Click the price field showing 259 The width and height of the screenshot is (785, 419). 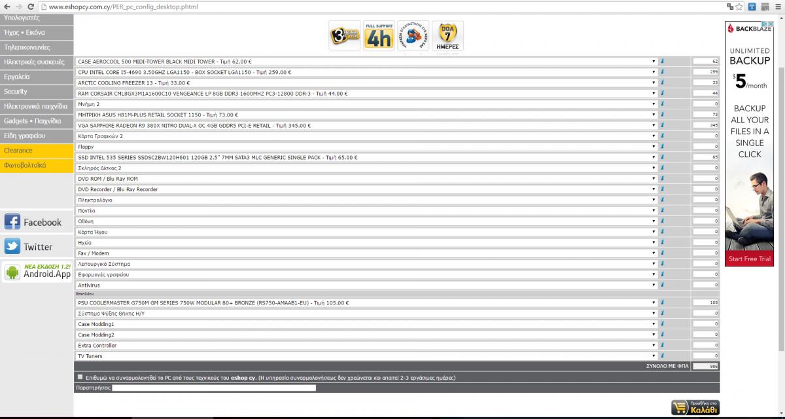pos(706,72)
